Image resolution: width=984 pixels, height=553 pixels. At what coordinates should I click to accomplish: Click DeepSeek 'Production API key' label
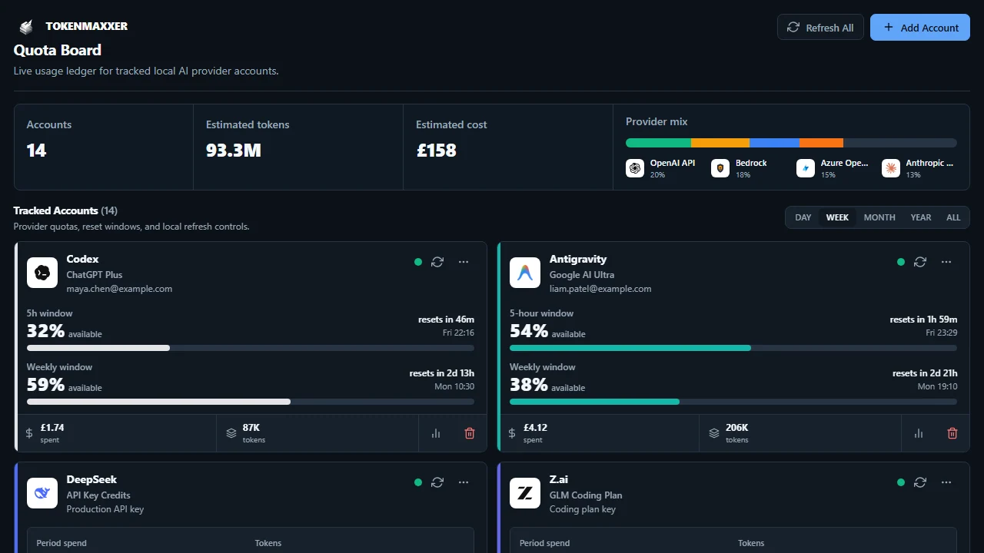[x=105, y=509]
